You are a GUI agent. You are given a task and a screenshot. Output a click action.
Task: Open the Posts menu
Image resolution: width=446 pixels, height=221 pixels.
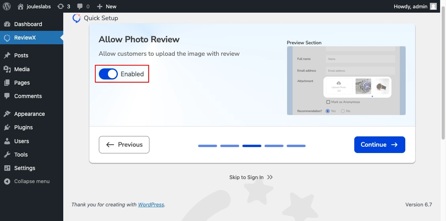click(x=32, y=55)
